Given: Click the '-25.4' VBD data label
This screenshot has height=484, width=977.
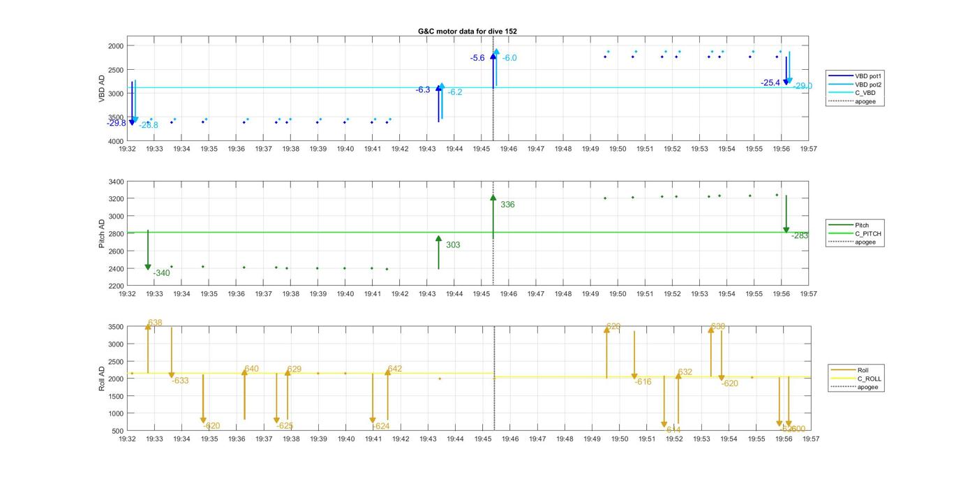Looking at the screenshot, I should [770, 82].
